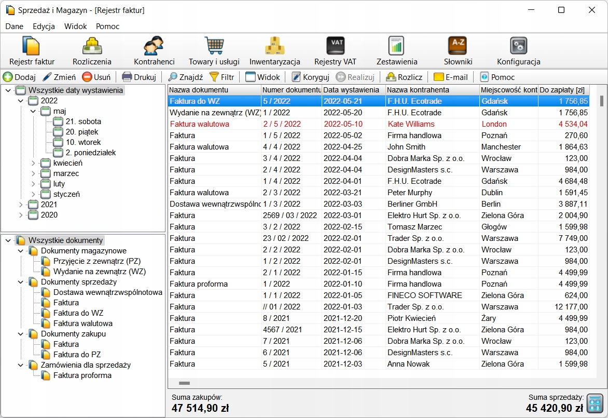The image size is (608, 418).
Task: Open the Widok menu in menu bar
Action: tap(75, 26)
